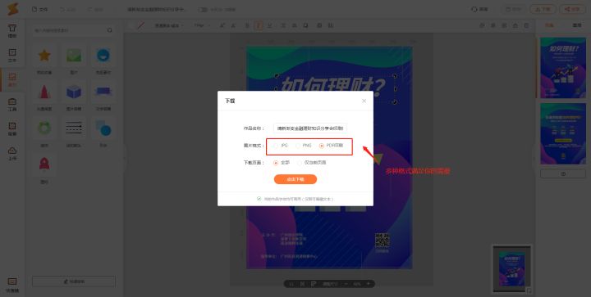The height and width of the screenshot is (297, 591).
Task: Open the 背景 background sidebar panel
Action: [x=12, y=128]
